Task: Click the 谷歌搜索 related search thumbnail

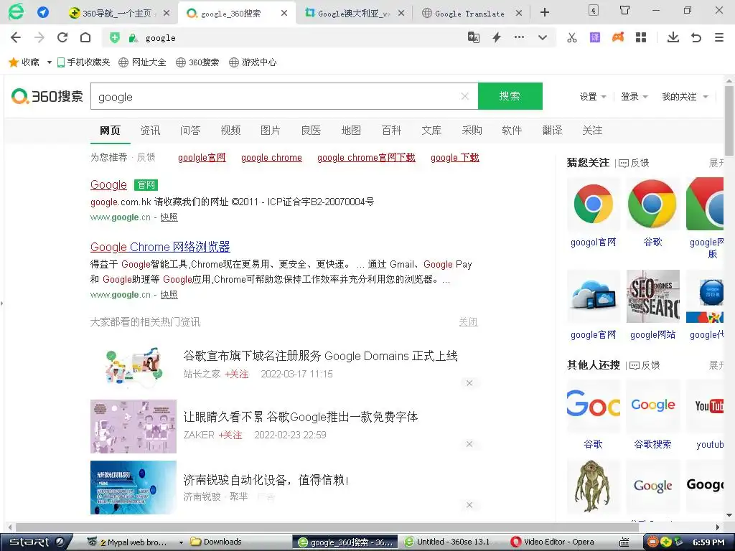Action: 652,405
